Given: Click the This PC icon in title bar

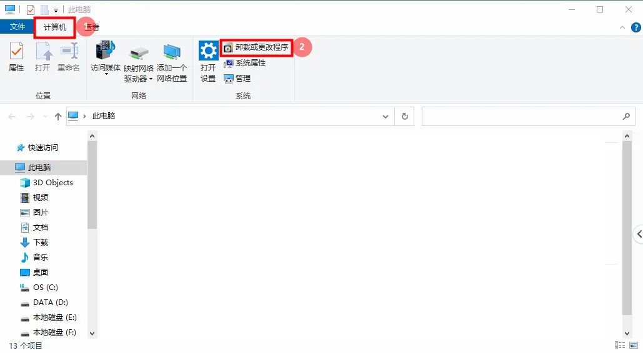Looking at the screenshot, I should coord(10,9).
